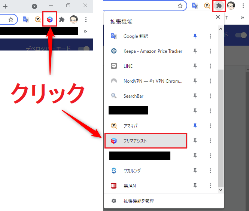Click the profile avatar in the left toolbar
The height and width of the screenshot is (211, 249).
pyautogui.click(x=74, y=19)
